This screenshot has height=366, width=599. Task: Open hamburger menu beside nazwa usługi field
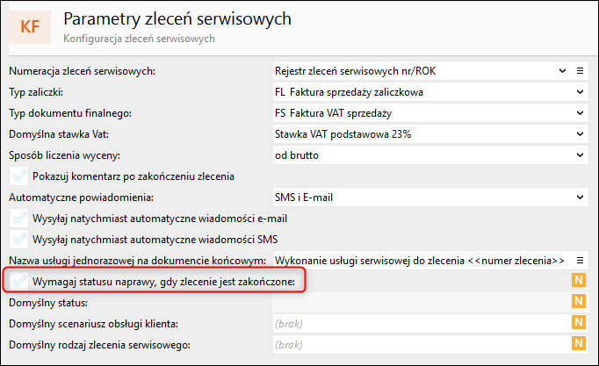[x=580, y=260]
